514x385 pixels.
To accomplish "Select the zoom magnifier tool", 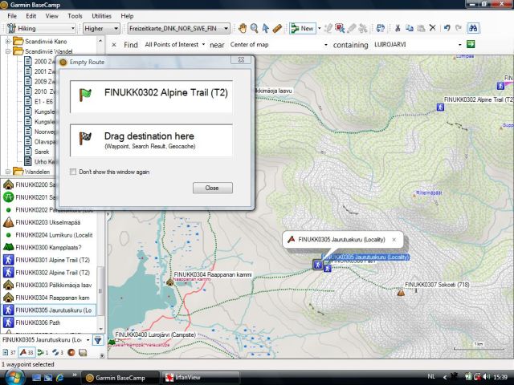I will pyautogui.click(x=254, y=28).
